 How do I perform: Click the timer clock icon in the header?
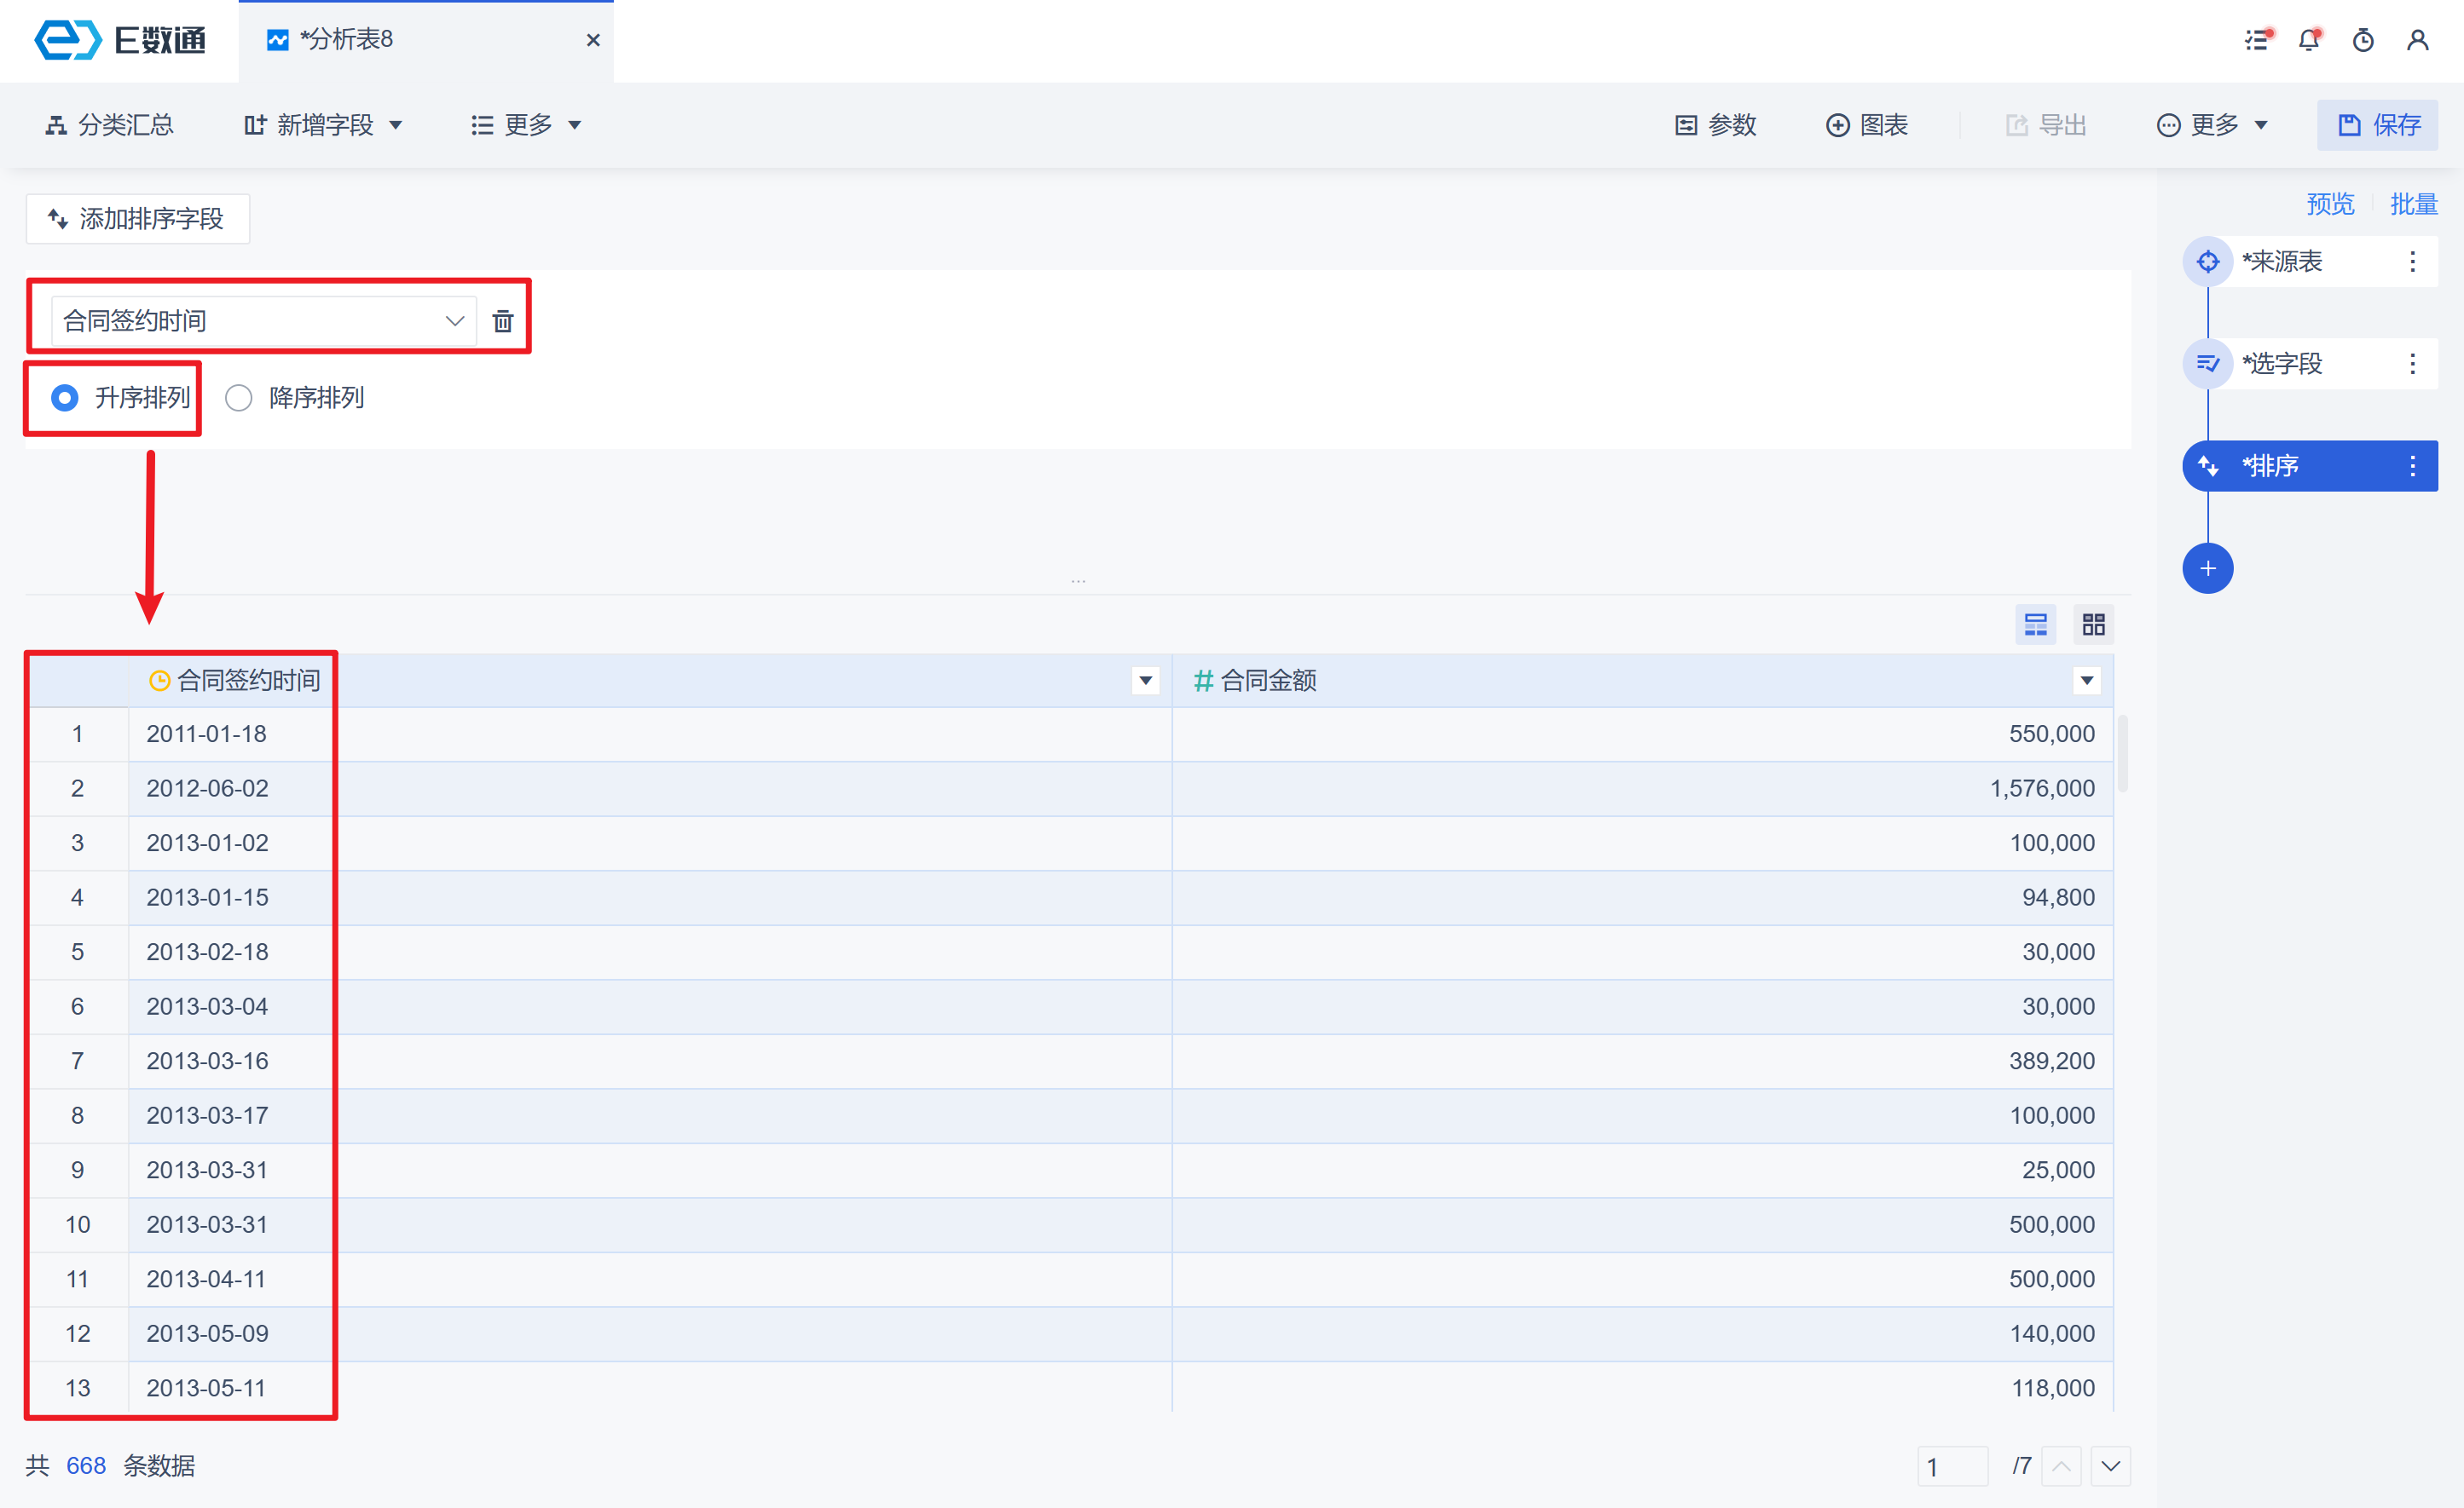point(2363,40)
